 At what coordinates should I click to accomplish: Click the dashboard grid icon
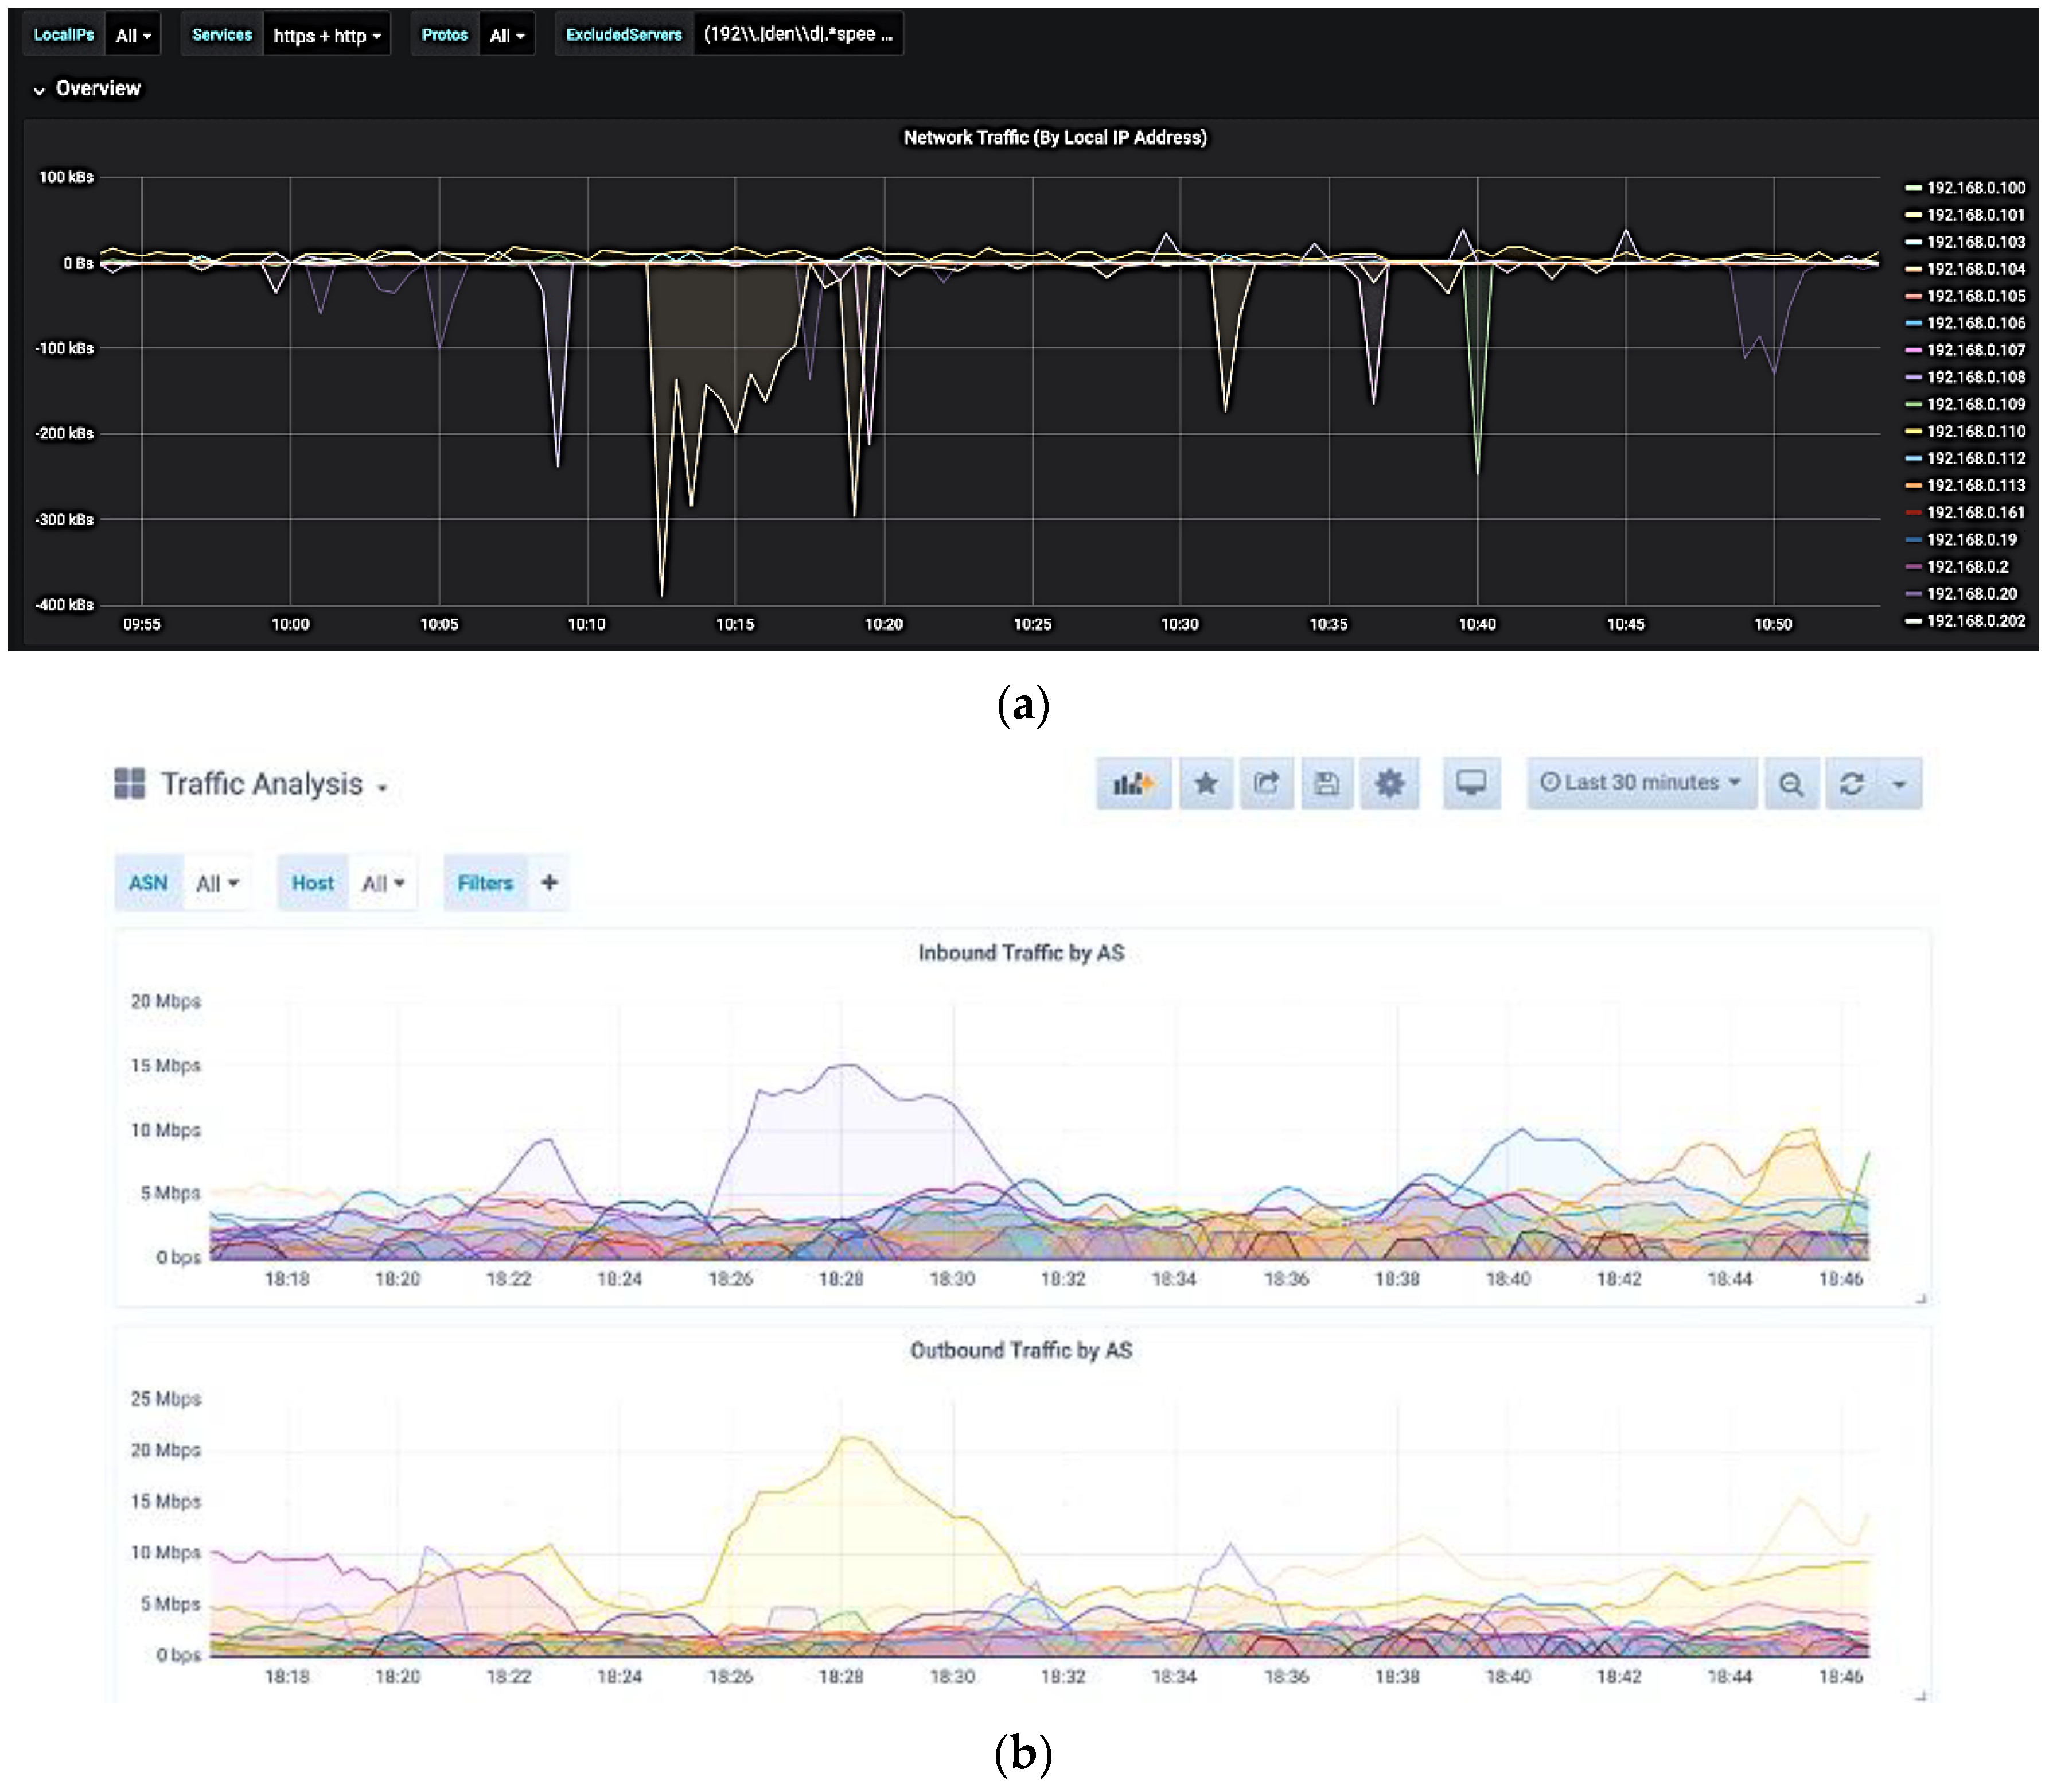[130, 785]
